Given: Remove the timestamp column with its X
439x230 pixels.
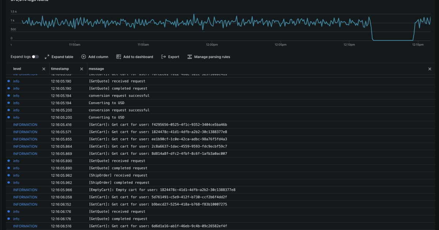Looking at the screenshot, I should pos(82,69).
